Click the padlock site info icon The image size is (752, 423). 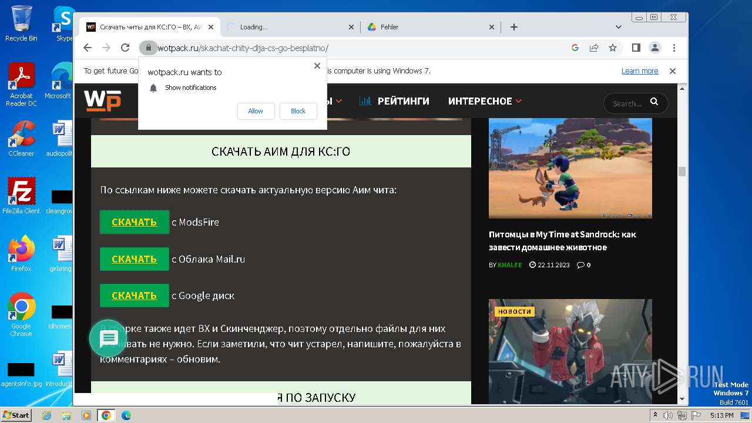click(149, 48)
